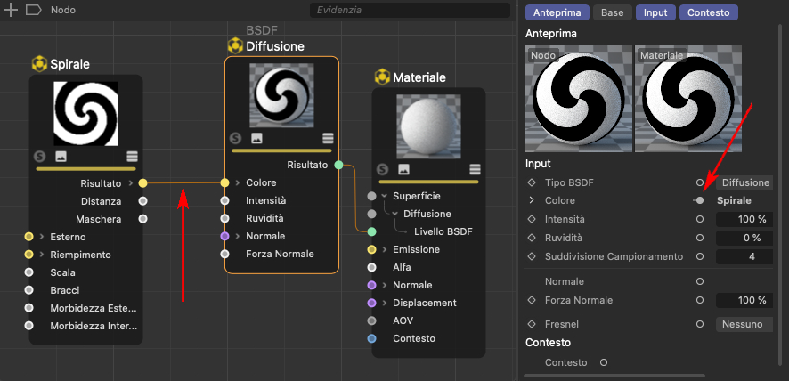Click the Nodo label in toolbar
The width and height of the screenshot is (789, 381).
(x=63, y=10)
